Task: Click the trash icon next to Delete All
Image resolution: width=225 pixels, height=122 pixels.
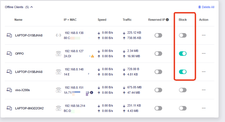Action: tap(199, 7)
